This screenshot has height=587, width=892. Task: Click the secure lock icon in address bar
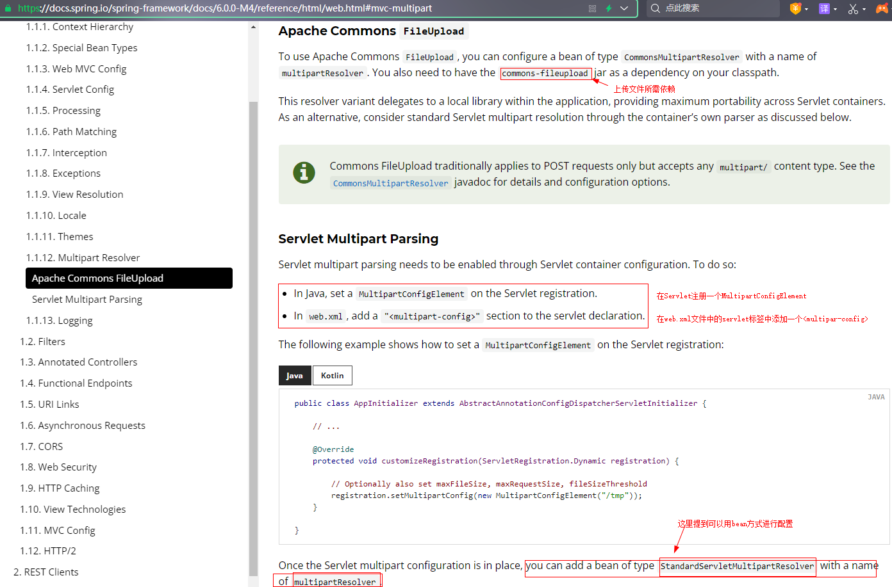(x=8, y=8)
